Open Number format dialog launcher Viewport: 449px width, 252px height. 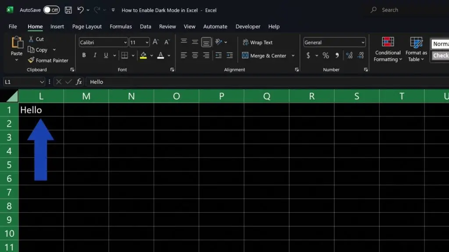(x=366, y=70)
